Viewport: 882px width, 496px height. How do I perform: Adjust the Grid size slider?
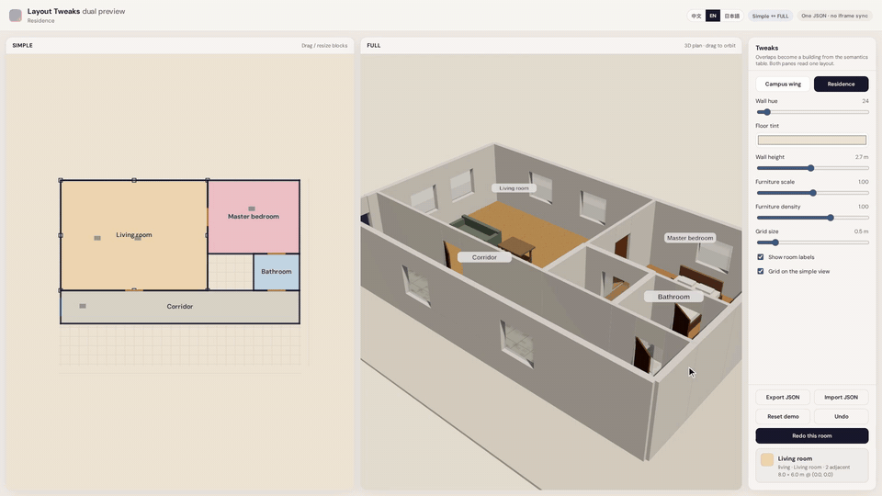click(x=812, y=242)
